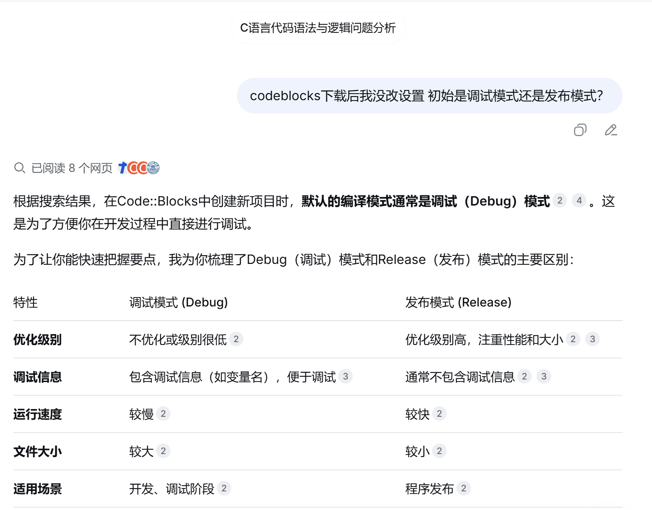Click the second orange CSDN source favicon
This screenshot has height=510, width=652.
pyautogui.click(x=143, y=168)
